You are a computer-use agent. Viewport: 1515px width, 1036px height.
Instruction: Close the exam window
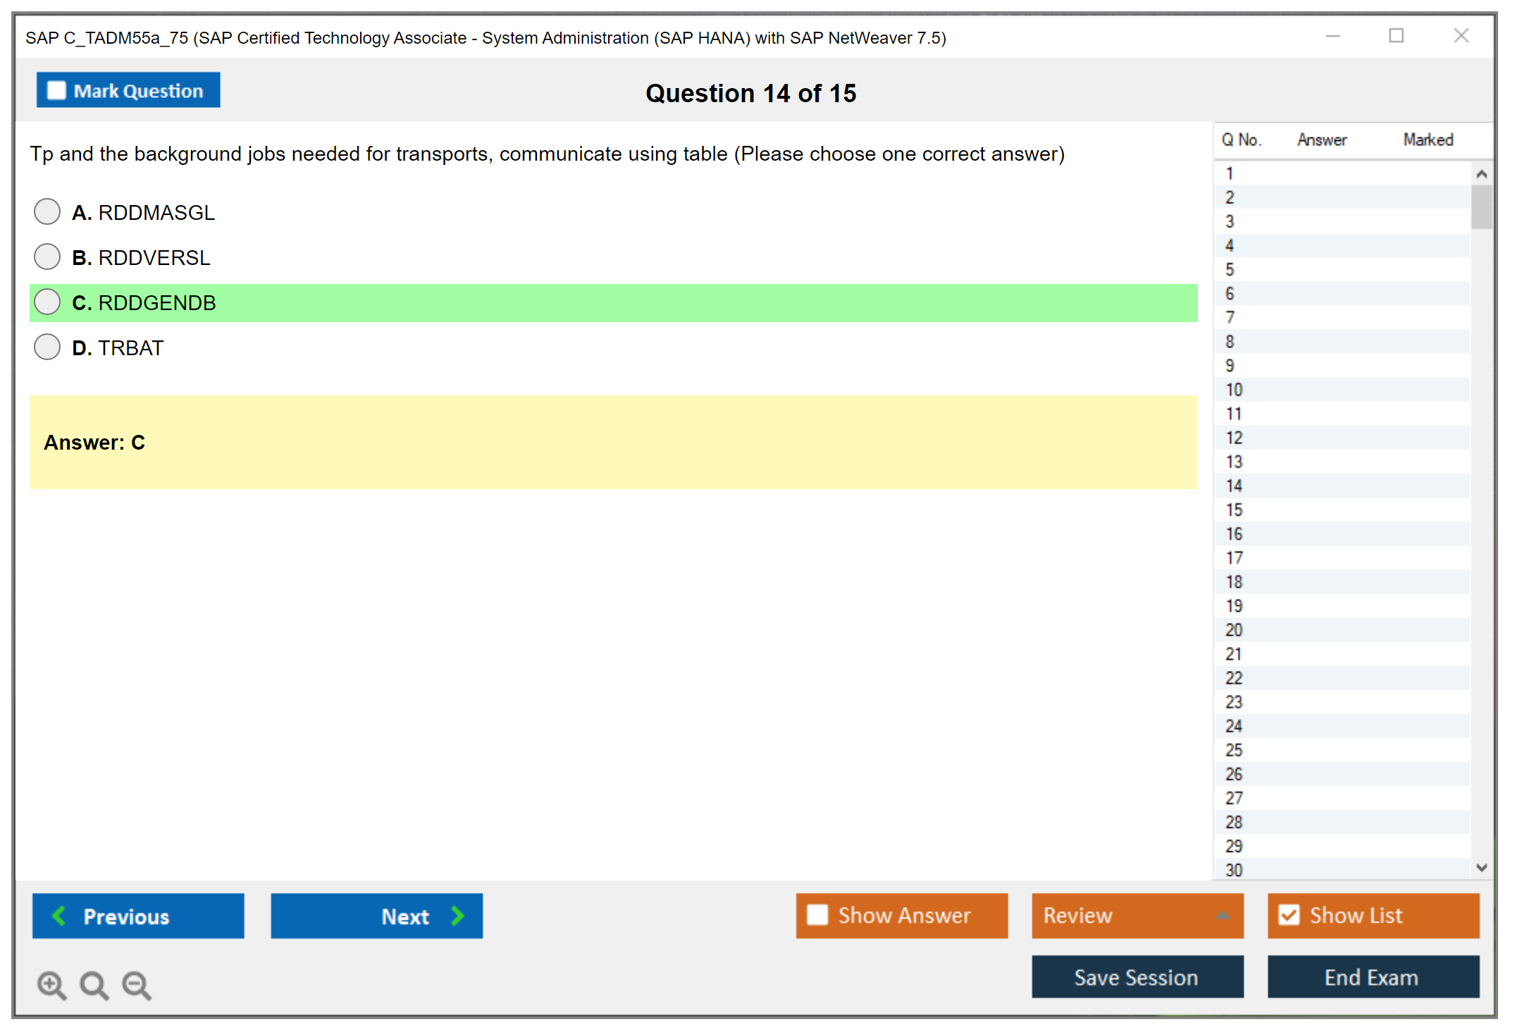pyautogui.click(x=1461, y=36)
